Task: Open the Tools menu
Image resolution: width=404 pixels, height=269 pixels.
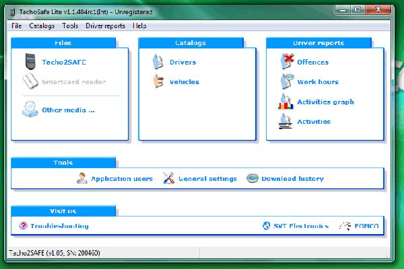Action: click(x=70, y=26)
